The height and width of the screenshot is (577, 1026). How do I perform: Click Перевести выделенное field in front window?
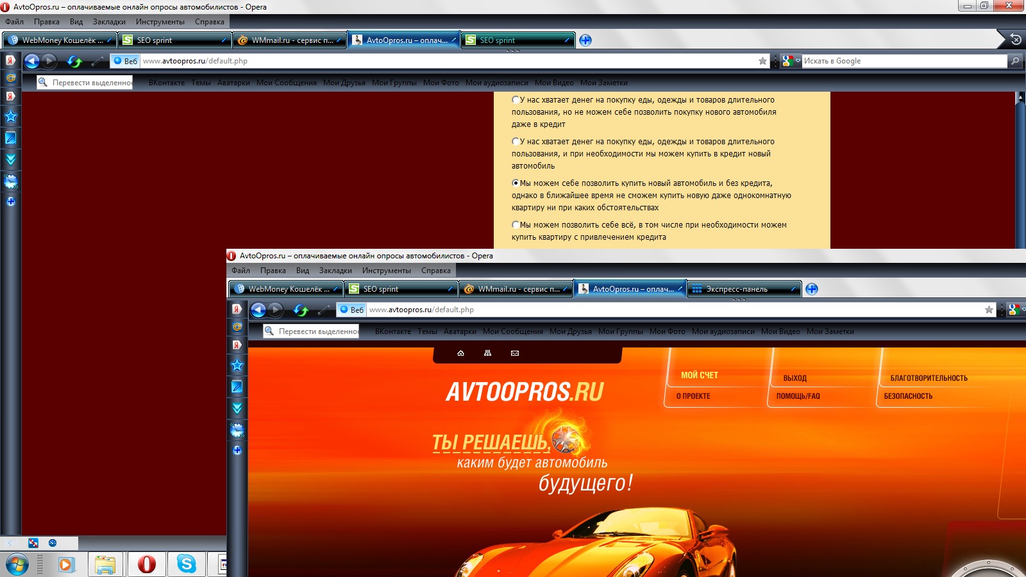(x=311, y=331)
